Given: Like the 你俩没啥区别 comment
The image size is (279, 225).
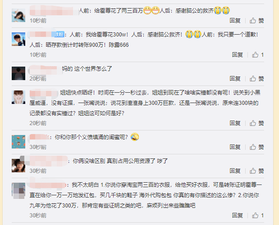Looking at the screenshot, I should [x=256, y=171].
